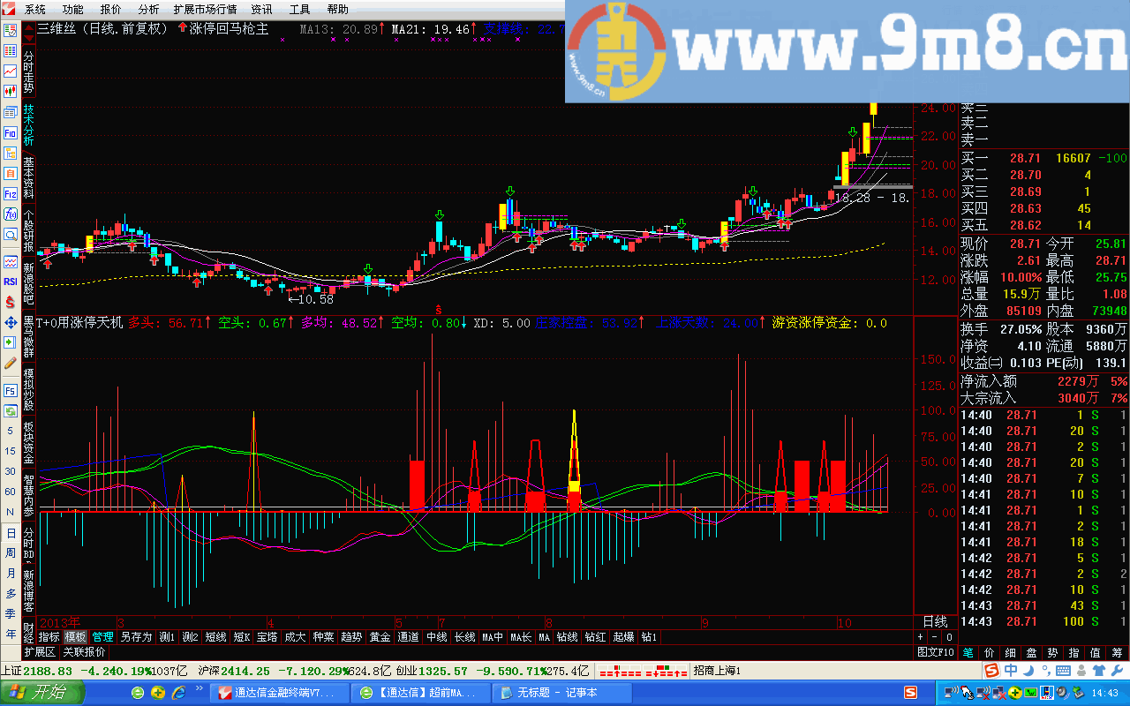
Task: Select the 趋势 indicator tab
Action: coord(351,636)
